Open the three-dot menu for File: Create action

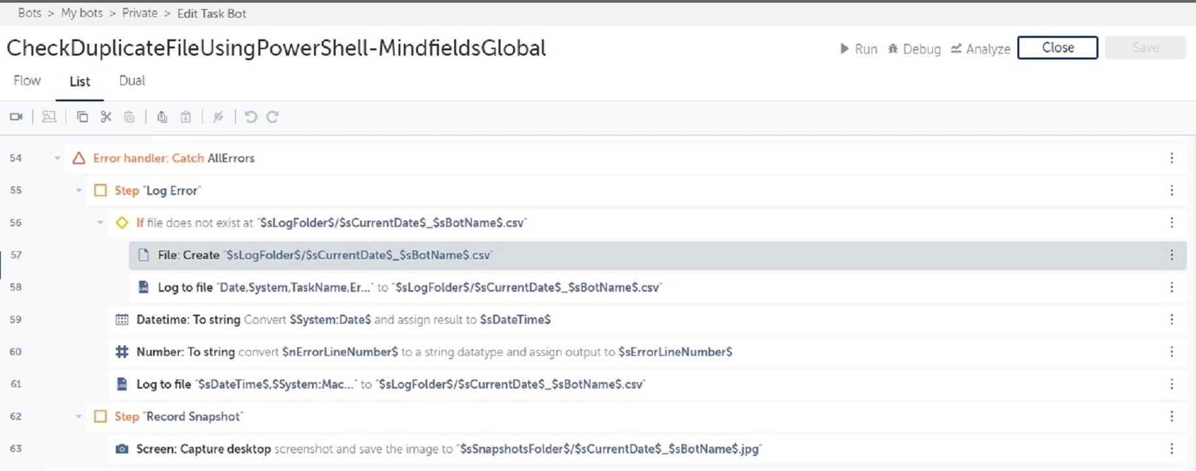point(1171,255)
